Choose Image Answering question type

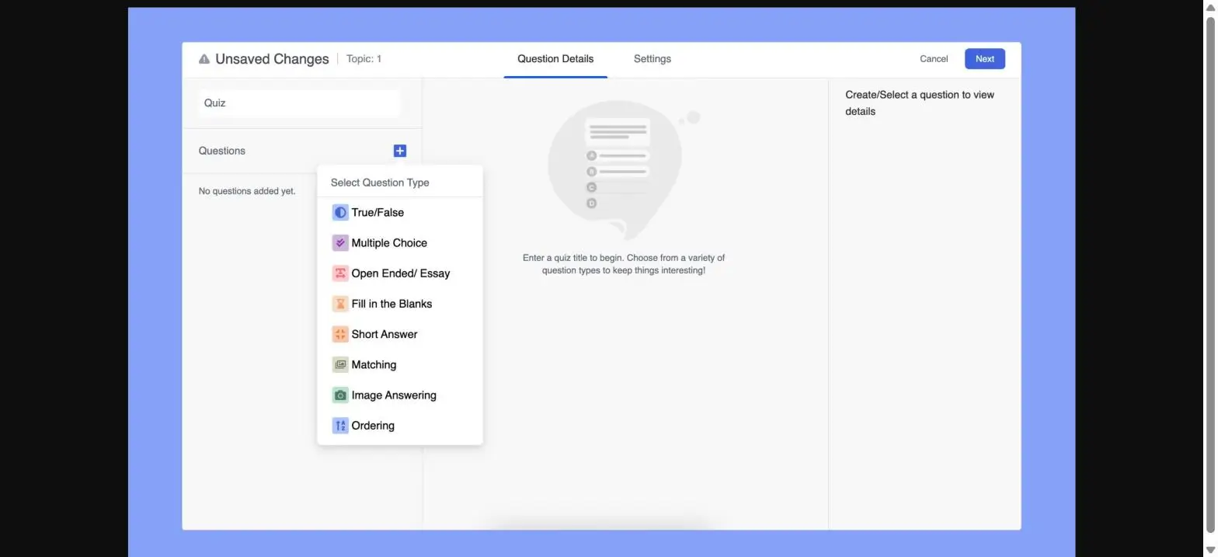point(400,395)
